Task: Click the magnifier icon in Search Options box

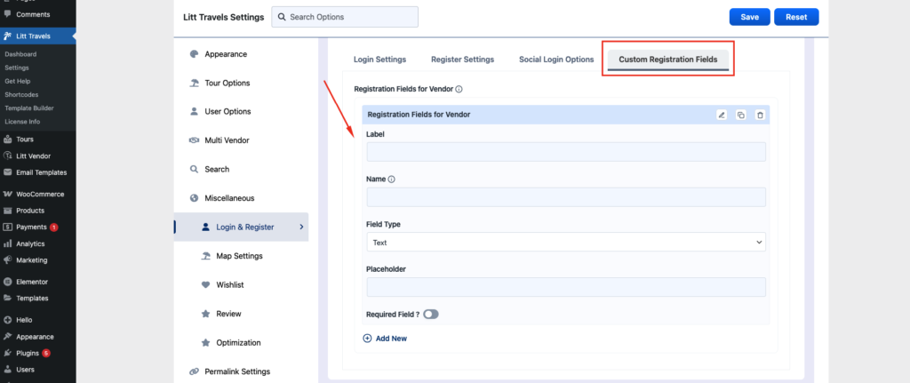Action: tap(282, 17)
